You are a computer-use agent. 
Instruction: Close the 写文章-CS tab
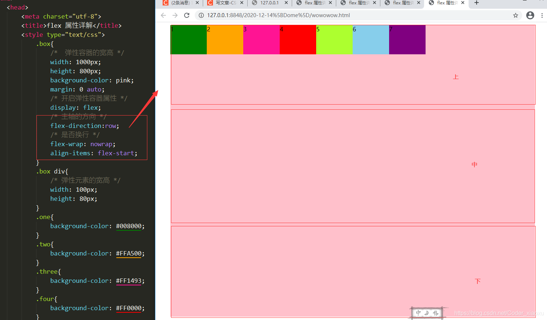(x=242, y=3)
